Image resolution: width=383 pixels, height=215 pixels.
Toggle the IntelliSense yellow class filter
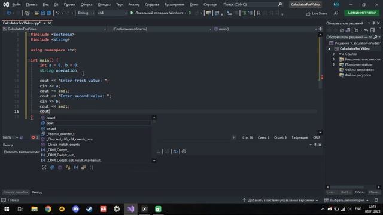coord(68,167)
